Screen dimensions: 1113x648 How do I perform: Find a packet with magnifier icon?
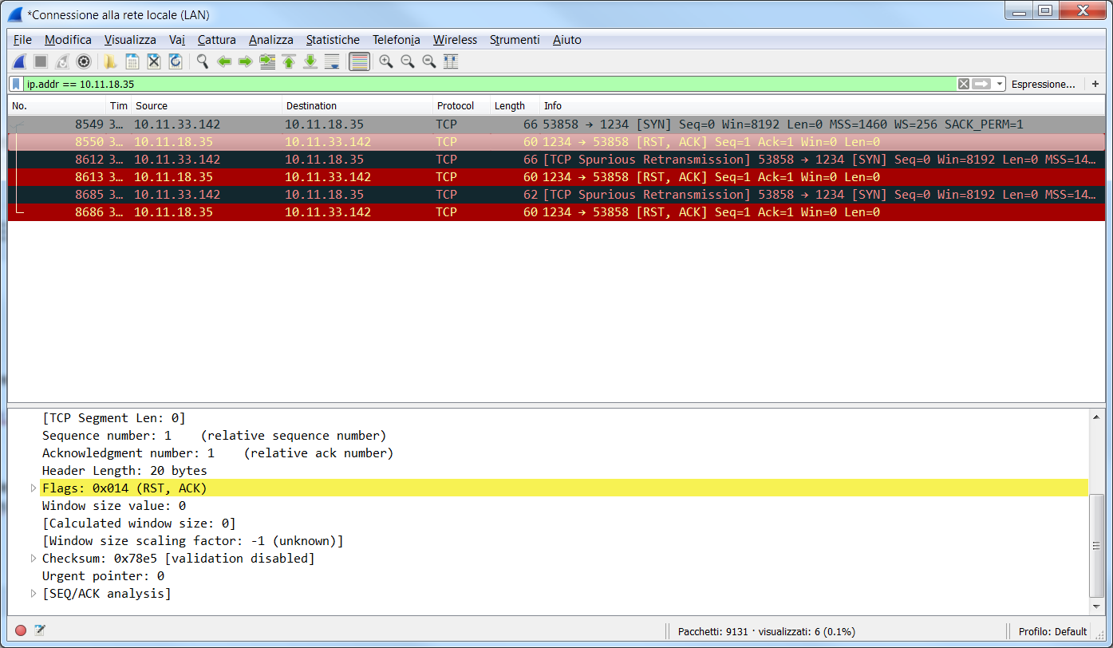(203, 61)
